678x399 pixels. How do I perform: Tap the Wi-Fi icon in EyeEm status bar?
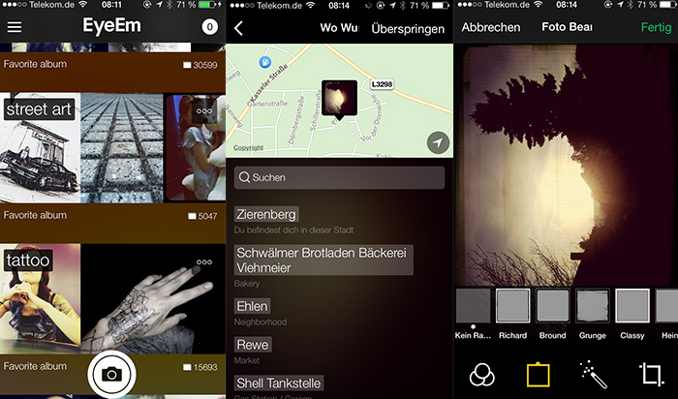[x=82, y=5]
